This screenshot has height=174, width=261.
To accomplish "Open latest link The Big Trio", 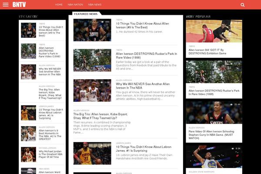I will [50, 94].
